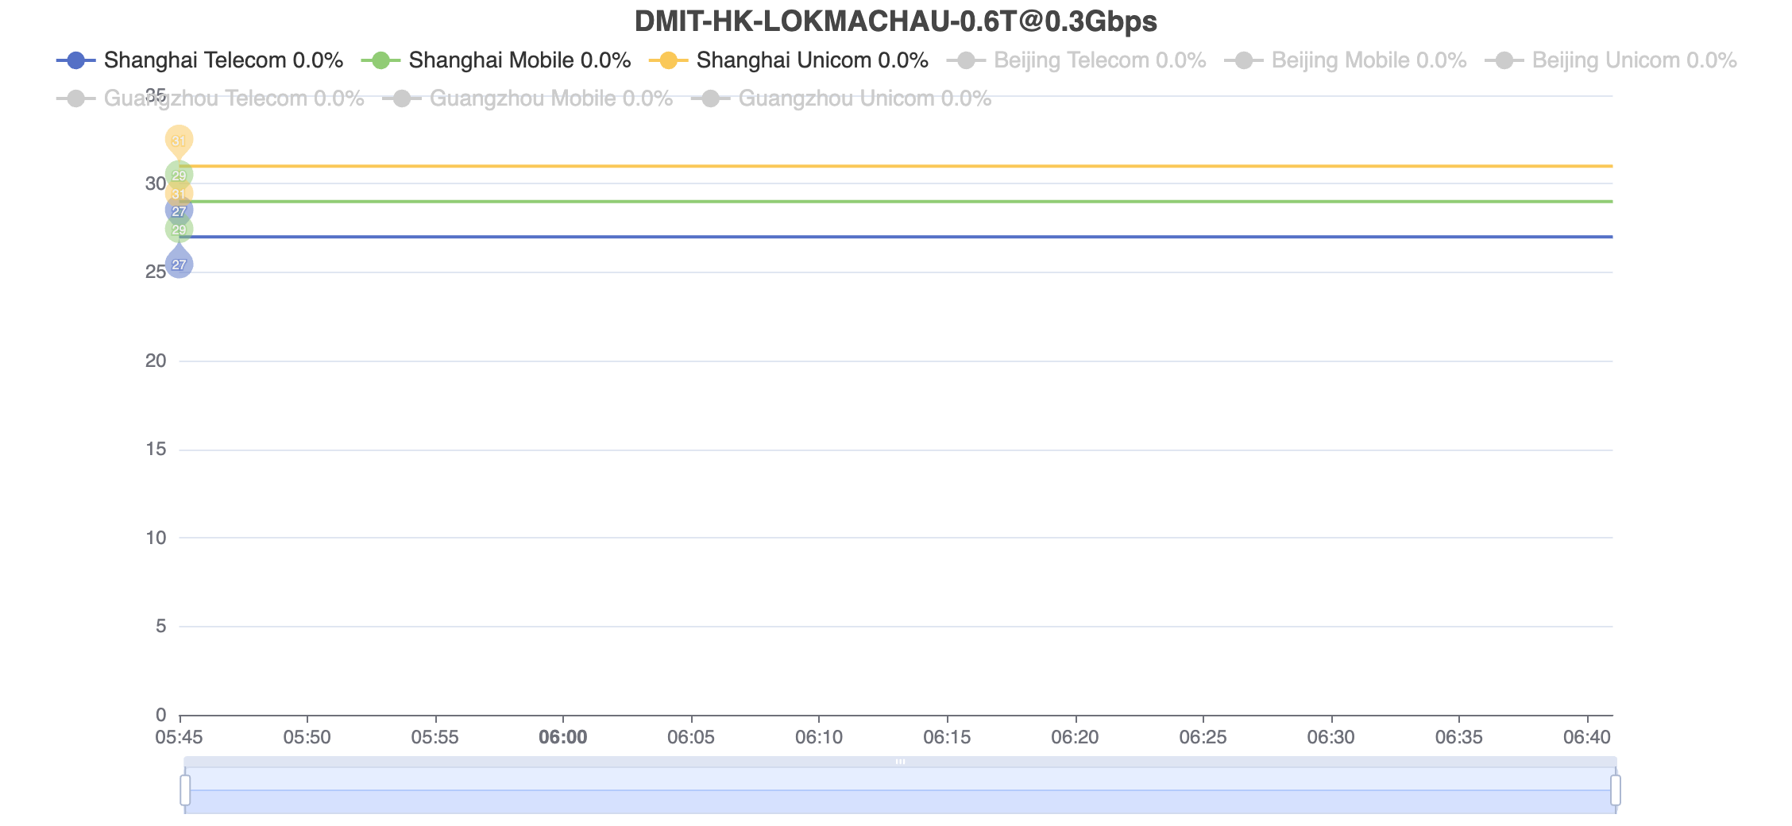Enable the Beijing Telecom series
The height and width of the screenshot is (826, 1792).
1080,60
